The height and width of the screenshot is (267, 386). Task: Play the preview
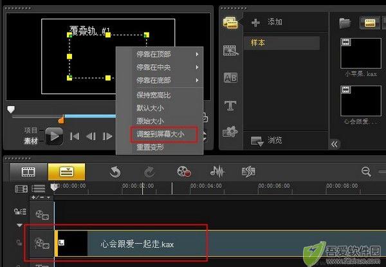[54, 136]
